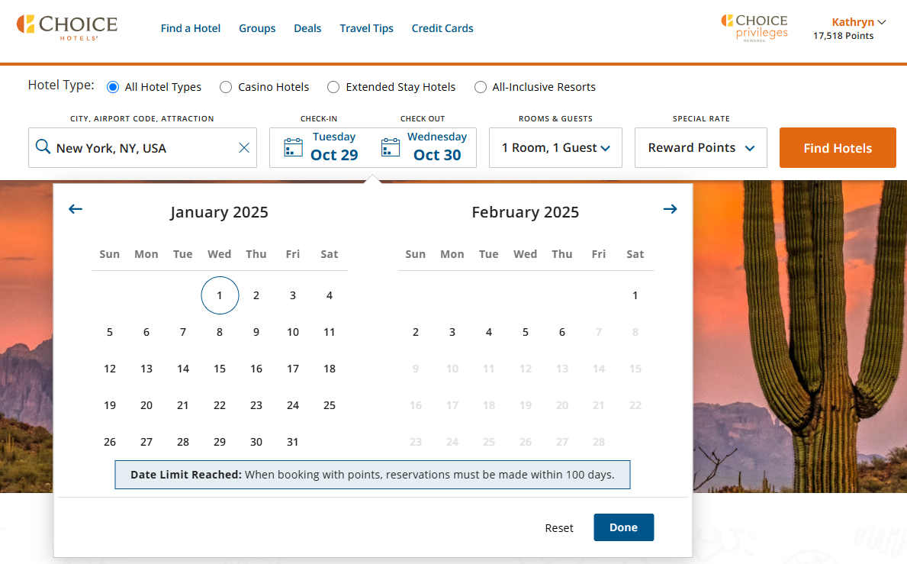The image size is (907, 564).
Task: Open the Travel Tips menu item
Action: [366, 28]
